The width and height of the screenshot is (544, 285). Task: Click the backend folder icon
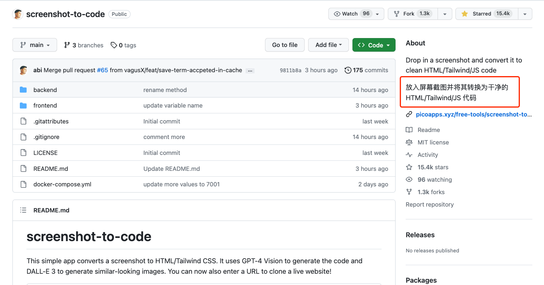pos(23,90)
